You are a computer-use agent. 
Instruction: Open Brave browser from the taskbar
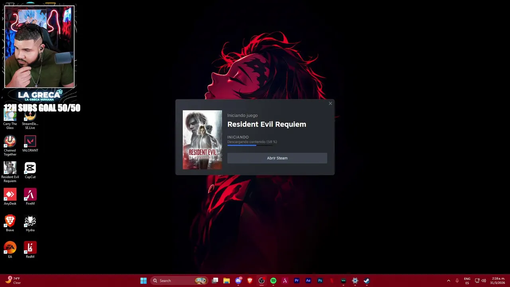coord(250,281)
